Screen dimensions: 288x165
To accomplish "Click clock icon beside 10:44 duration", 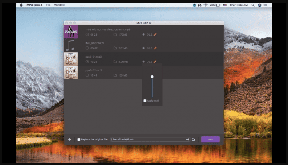I will click(87, 75).
